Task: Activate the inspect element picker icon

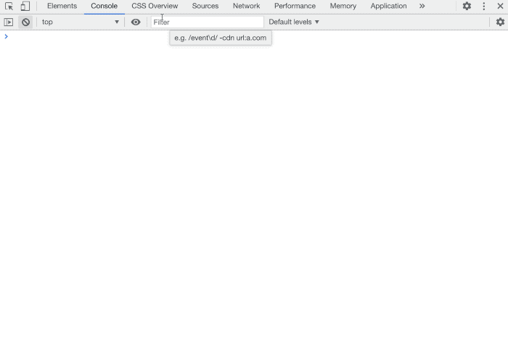Action: click(x=9, y=6)
